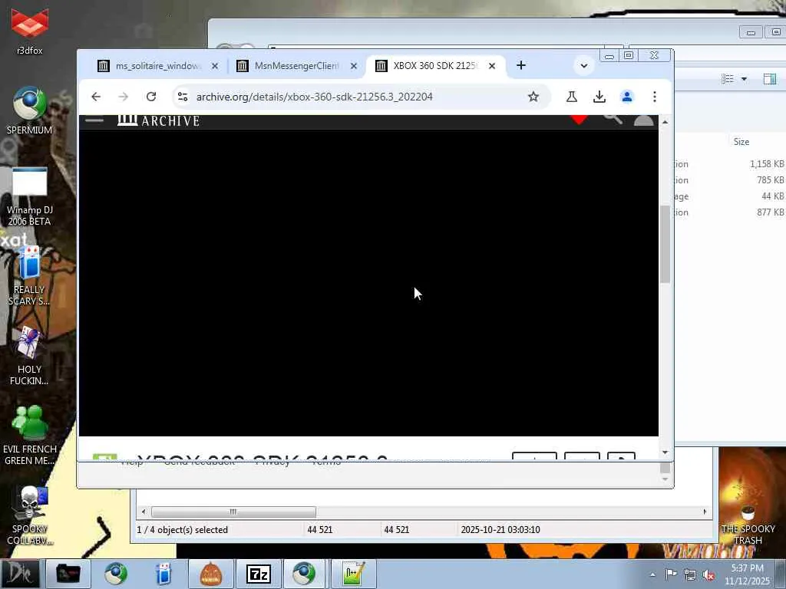Click the 7-Zip horizontal scrollbar thumb
Viewport: 786px width, 589px height.
(x=233, y=512)
